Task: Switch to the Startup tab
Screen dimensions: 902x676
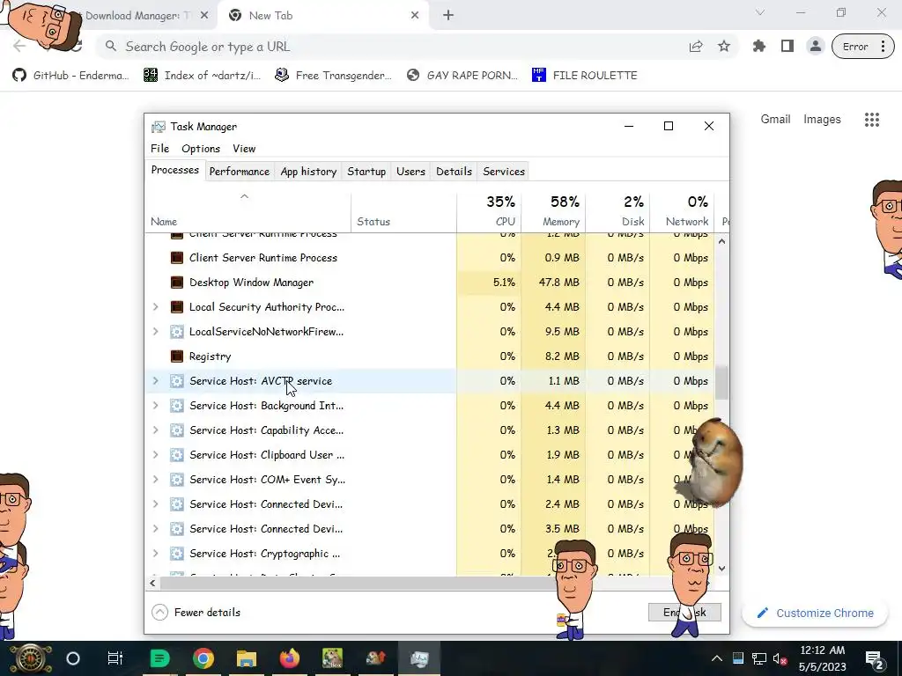Action: pyautogui.click(x=366, y=172)
